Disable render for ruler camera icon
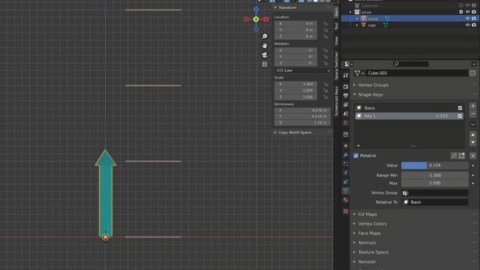Screen dimensions: 480x270 click(474, 25)
